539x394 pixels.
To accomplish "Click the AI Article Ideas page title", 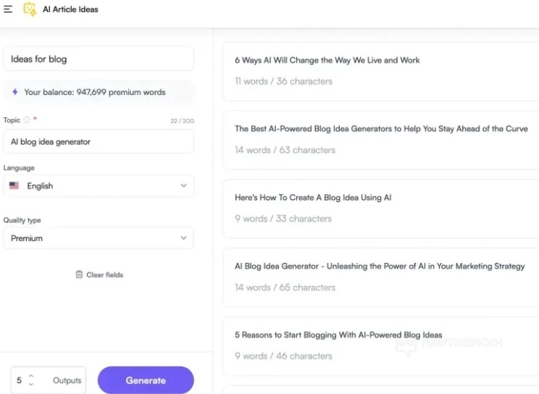I will pyautogui.click(x=70, y=9).
